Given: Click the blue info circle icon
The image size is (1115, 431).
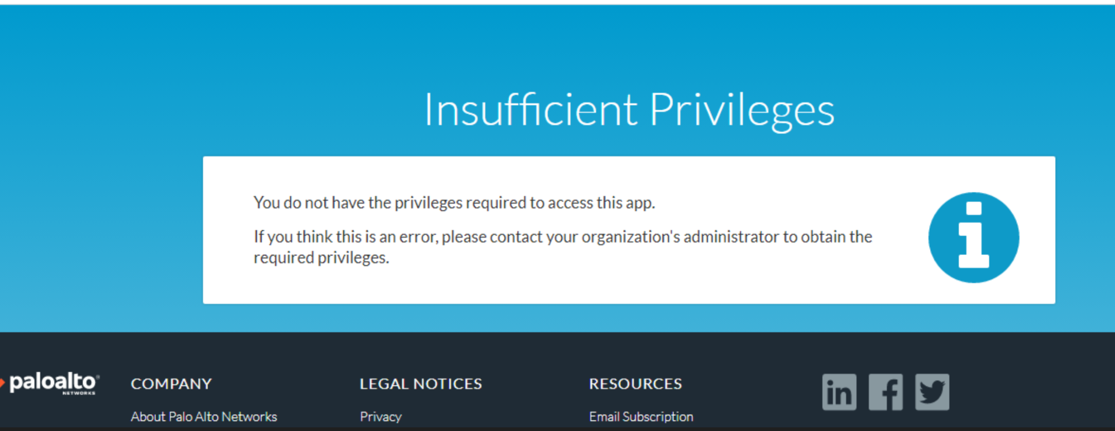Looking at the screenshot, I should point(973,237).
